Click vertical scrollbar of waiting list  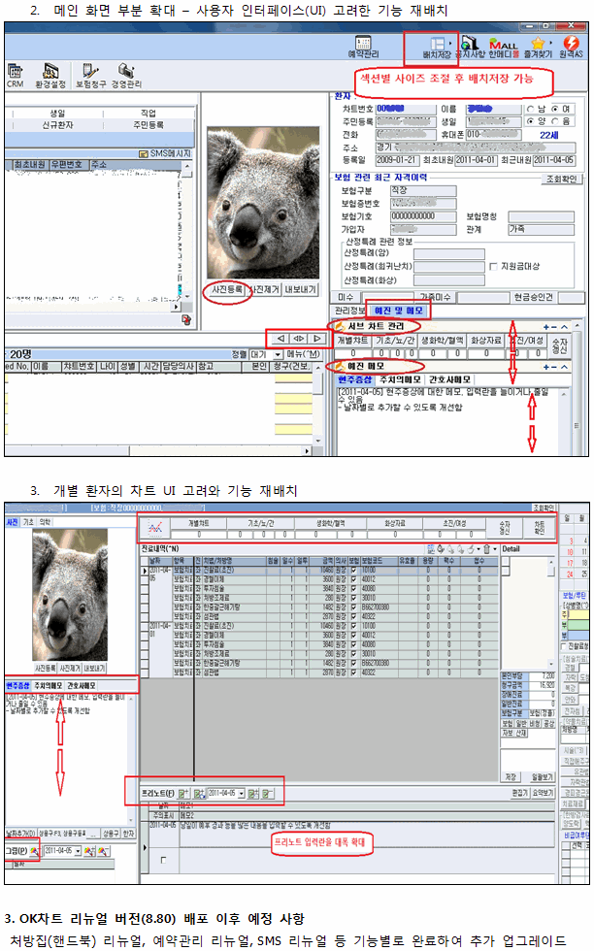point(316,406)
